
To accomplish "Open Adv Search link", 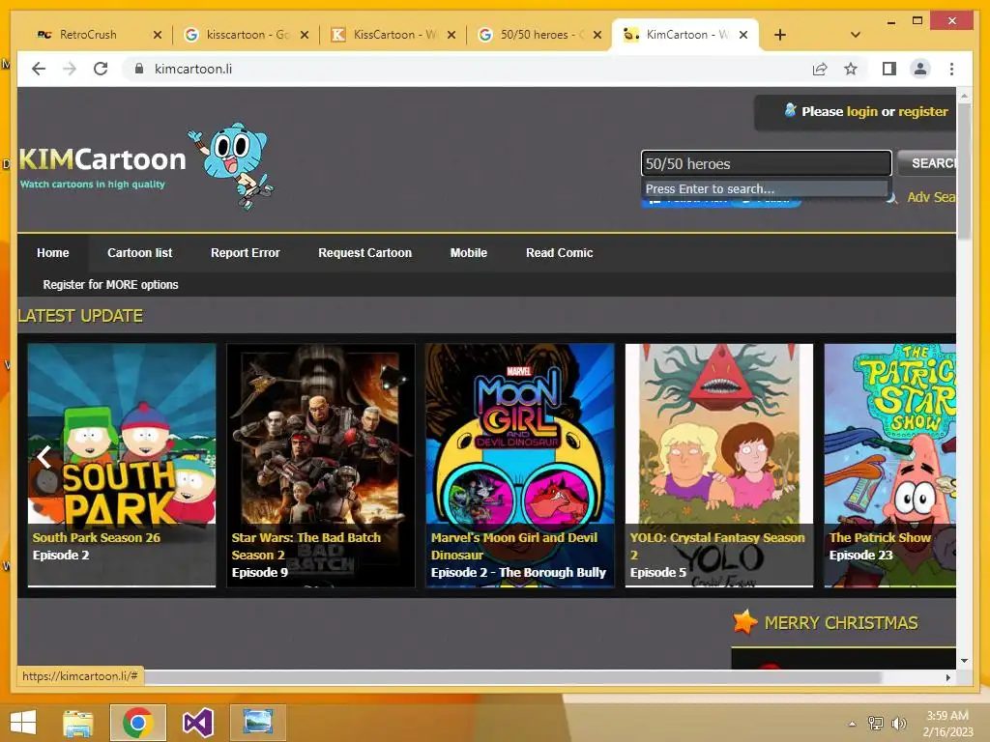I will [x=931, y=197].
